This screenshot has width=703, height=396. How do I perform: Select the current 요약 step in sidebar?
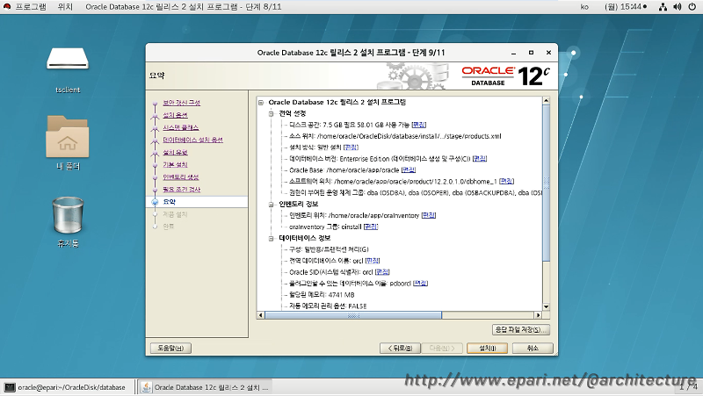pos(197,202)
